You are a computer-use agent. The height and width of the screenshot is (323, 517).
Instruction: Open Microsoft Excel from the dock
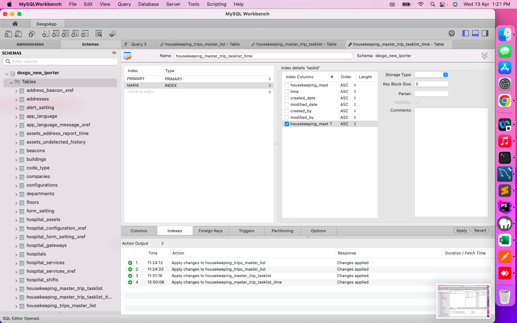click(x=505, y=240)
